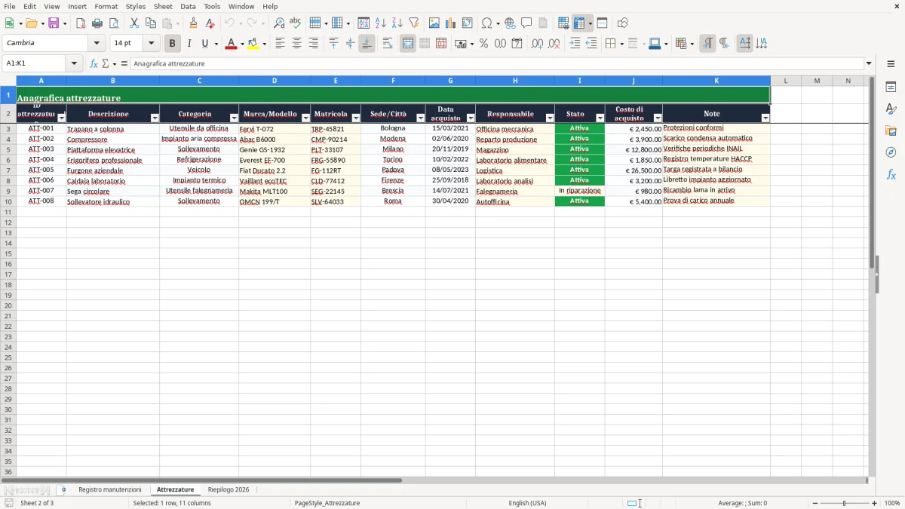Screen dimensions: 905x509
Task: Insert chart icon in toolbar
Action: point(451,23)
